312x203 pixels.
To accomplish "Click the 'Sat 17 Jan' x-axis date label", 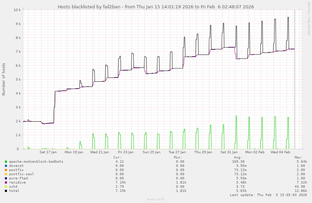I will pos(48,152).
